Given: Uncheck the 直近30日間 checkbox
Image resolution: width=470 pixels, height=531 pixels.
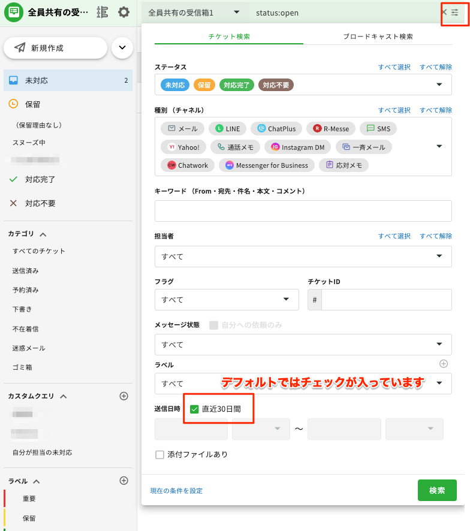Looking at the screenshot, I should [x=194, y=409].
